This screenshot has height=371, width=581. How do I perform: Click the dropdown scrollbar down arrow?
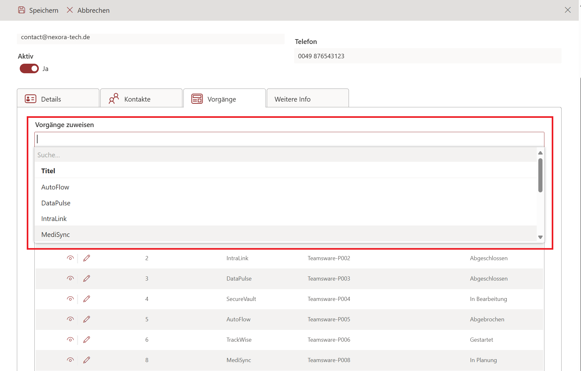[540, 237]
